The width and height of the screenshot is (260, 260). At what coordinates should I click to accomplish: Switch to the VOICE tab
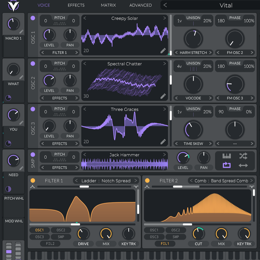coord(44,5)
